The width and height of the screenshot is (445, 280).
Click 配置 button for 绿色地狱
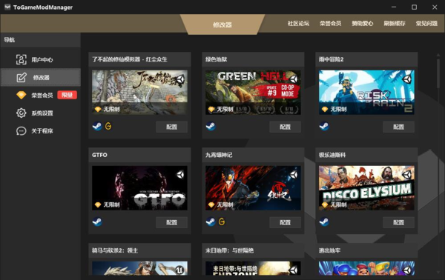pyautogui.click(x=286, y=127)
